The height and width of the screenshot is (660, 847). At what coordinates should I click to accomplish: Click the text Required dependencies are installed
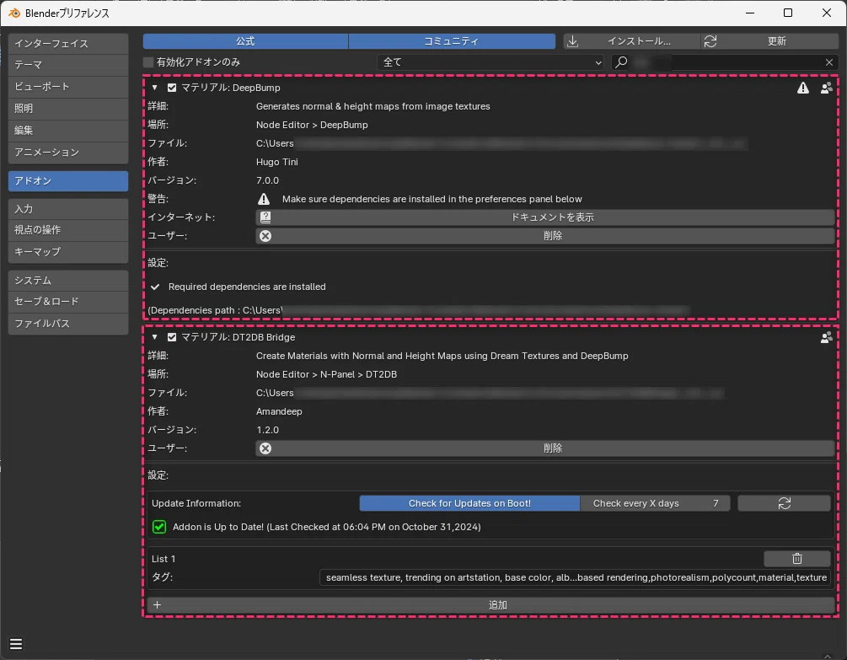[x=247, y=287]
